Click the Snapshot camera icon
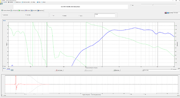180x98 pixels. coord(9,2)
